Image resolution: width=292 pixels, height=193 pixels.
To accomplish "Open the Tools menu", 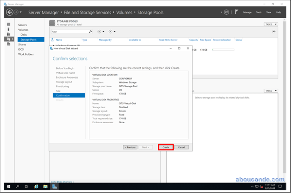I will click(258, 12).
